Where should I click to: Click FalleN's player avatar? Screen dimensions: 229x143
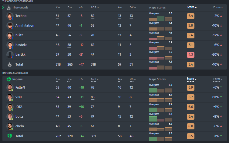point(9,88)
